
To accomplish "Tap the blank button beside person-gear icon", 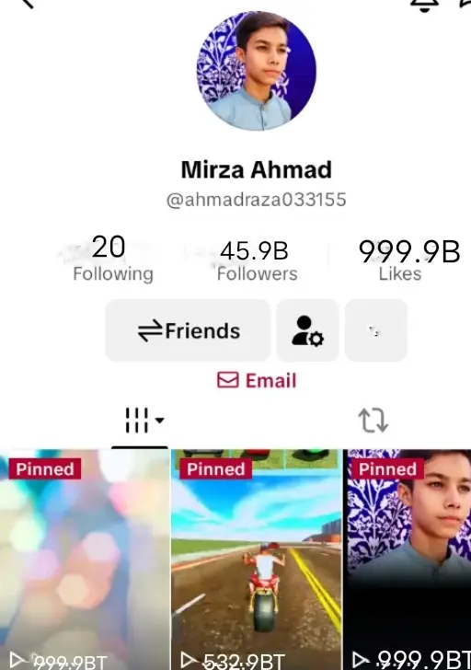I will (375, 330).
